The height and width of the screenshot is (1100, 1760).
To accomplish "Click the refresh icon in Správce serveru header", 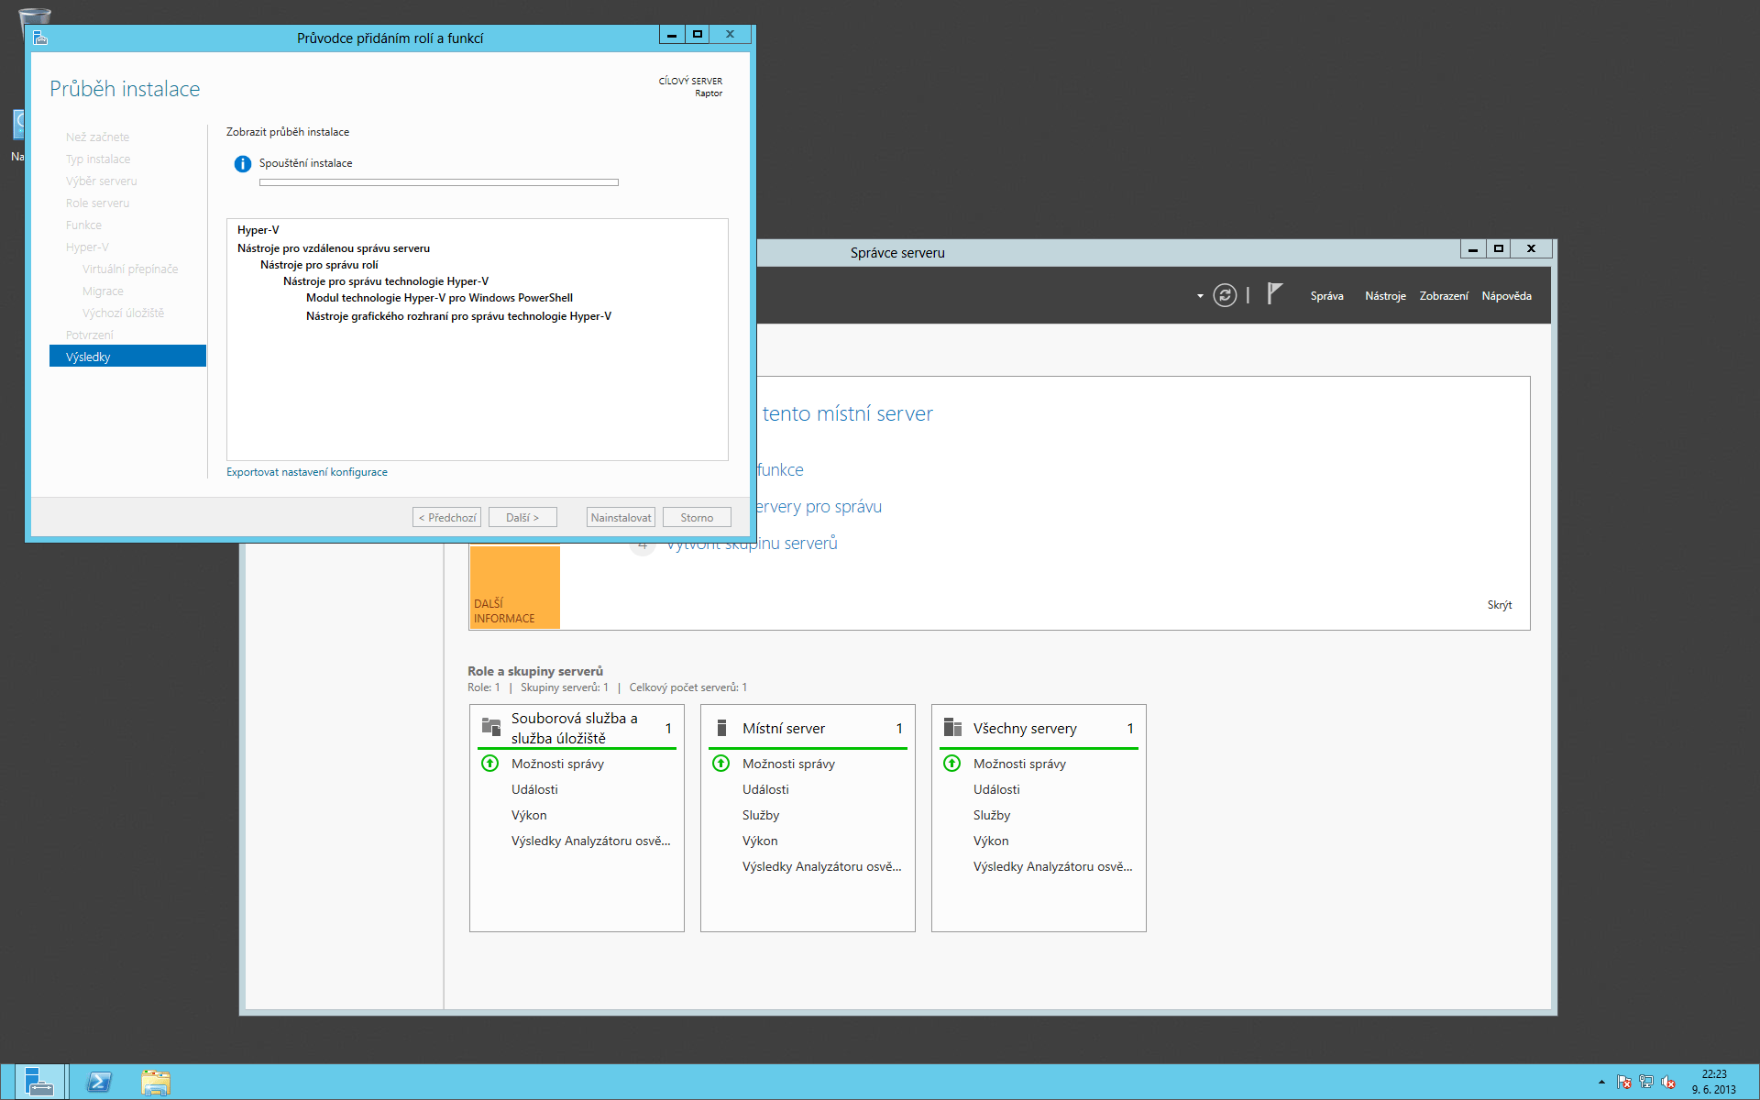I will (1225, 295).
